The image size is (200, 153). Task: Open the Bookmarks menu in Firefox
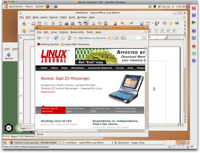(x=77, y=32)
